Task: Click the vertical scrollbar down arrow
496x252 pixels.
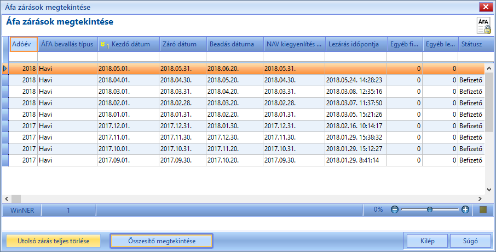Action: [489, 190]
